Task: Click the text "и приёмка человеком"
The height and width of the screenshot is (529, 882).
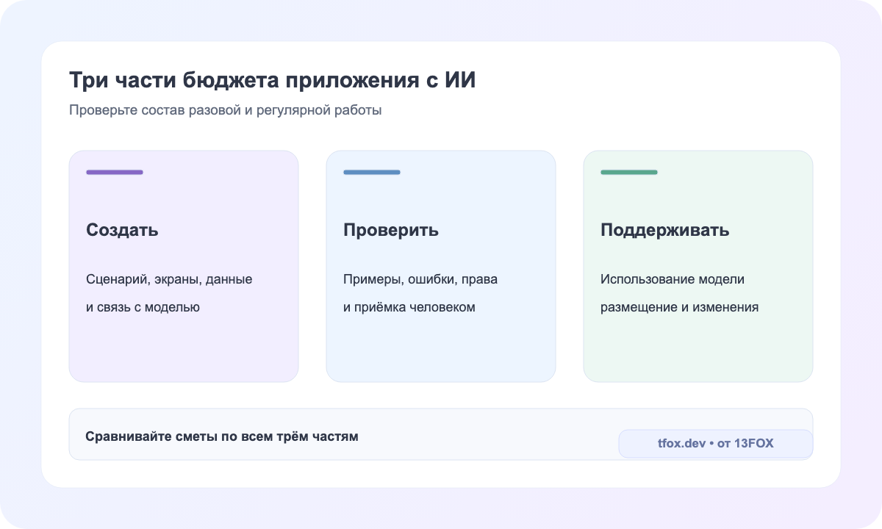Action: [409, 307]
